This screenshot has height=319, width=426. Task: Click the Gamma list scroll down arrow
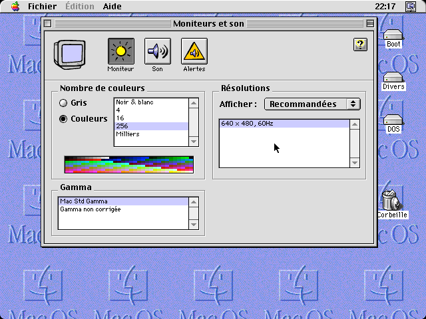pyautogui.click(x=194, y=225)
